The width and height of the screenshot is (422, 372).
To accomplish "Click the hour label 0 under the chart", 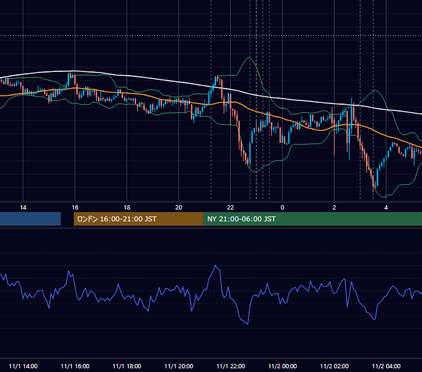I will [282, 208].
